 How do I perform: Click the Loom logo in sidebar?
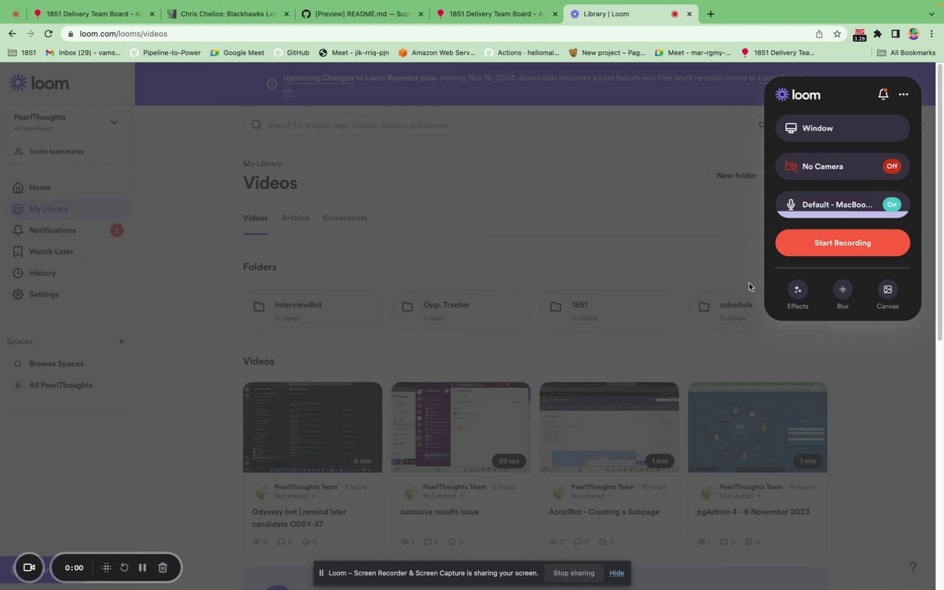[39, 83]
